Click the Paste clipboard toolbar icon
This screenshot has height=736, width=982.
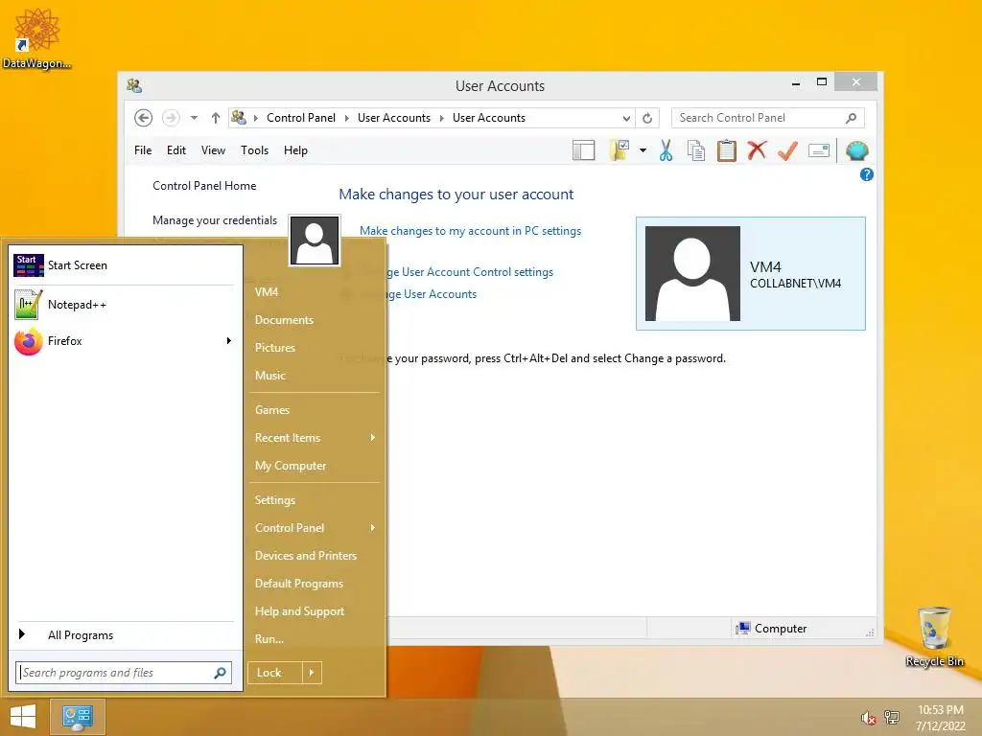pos(727,150)
